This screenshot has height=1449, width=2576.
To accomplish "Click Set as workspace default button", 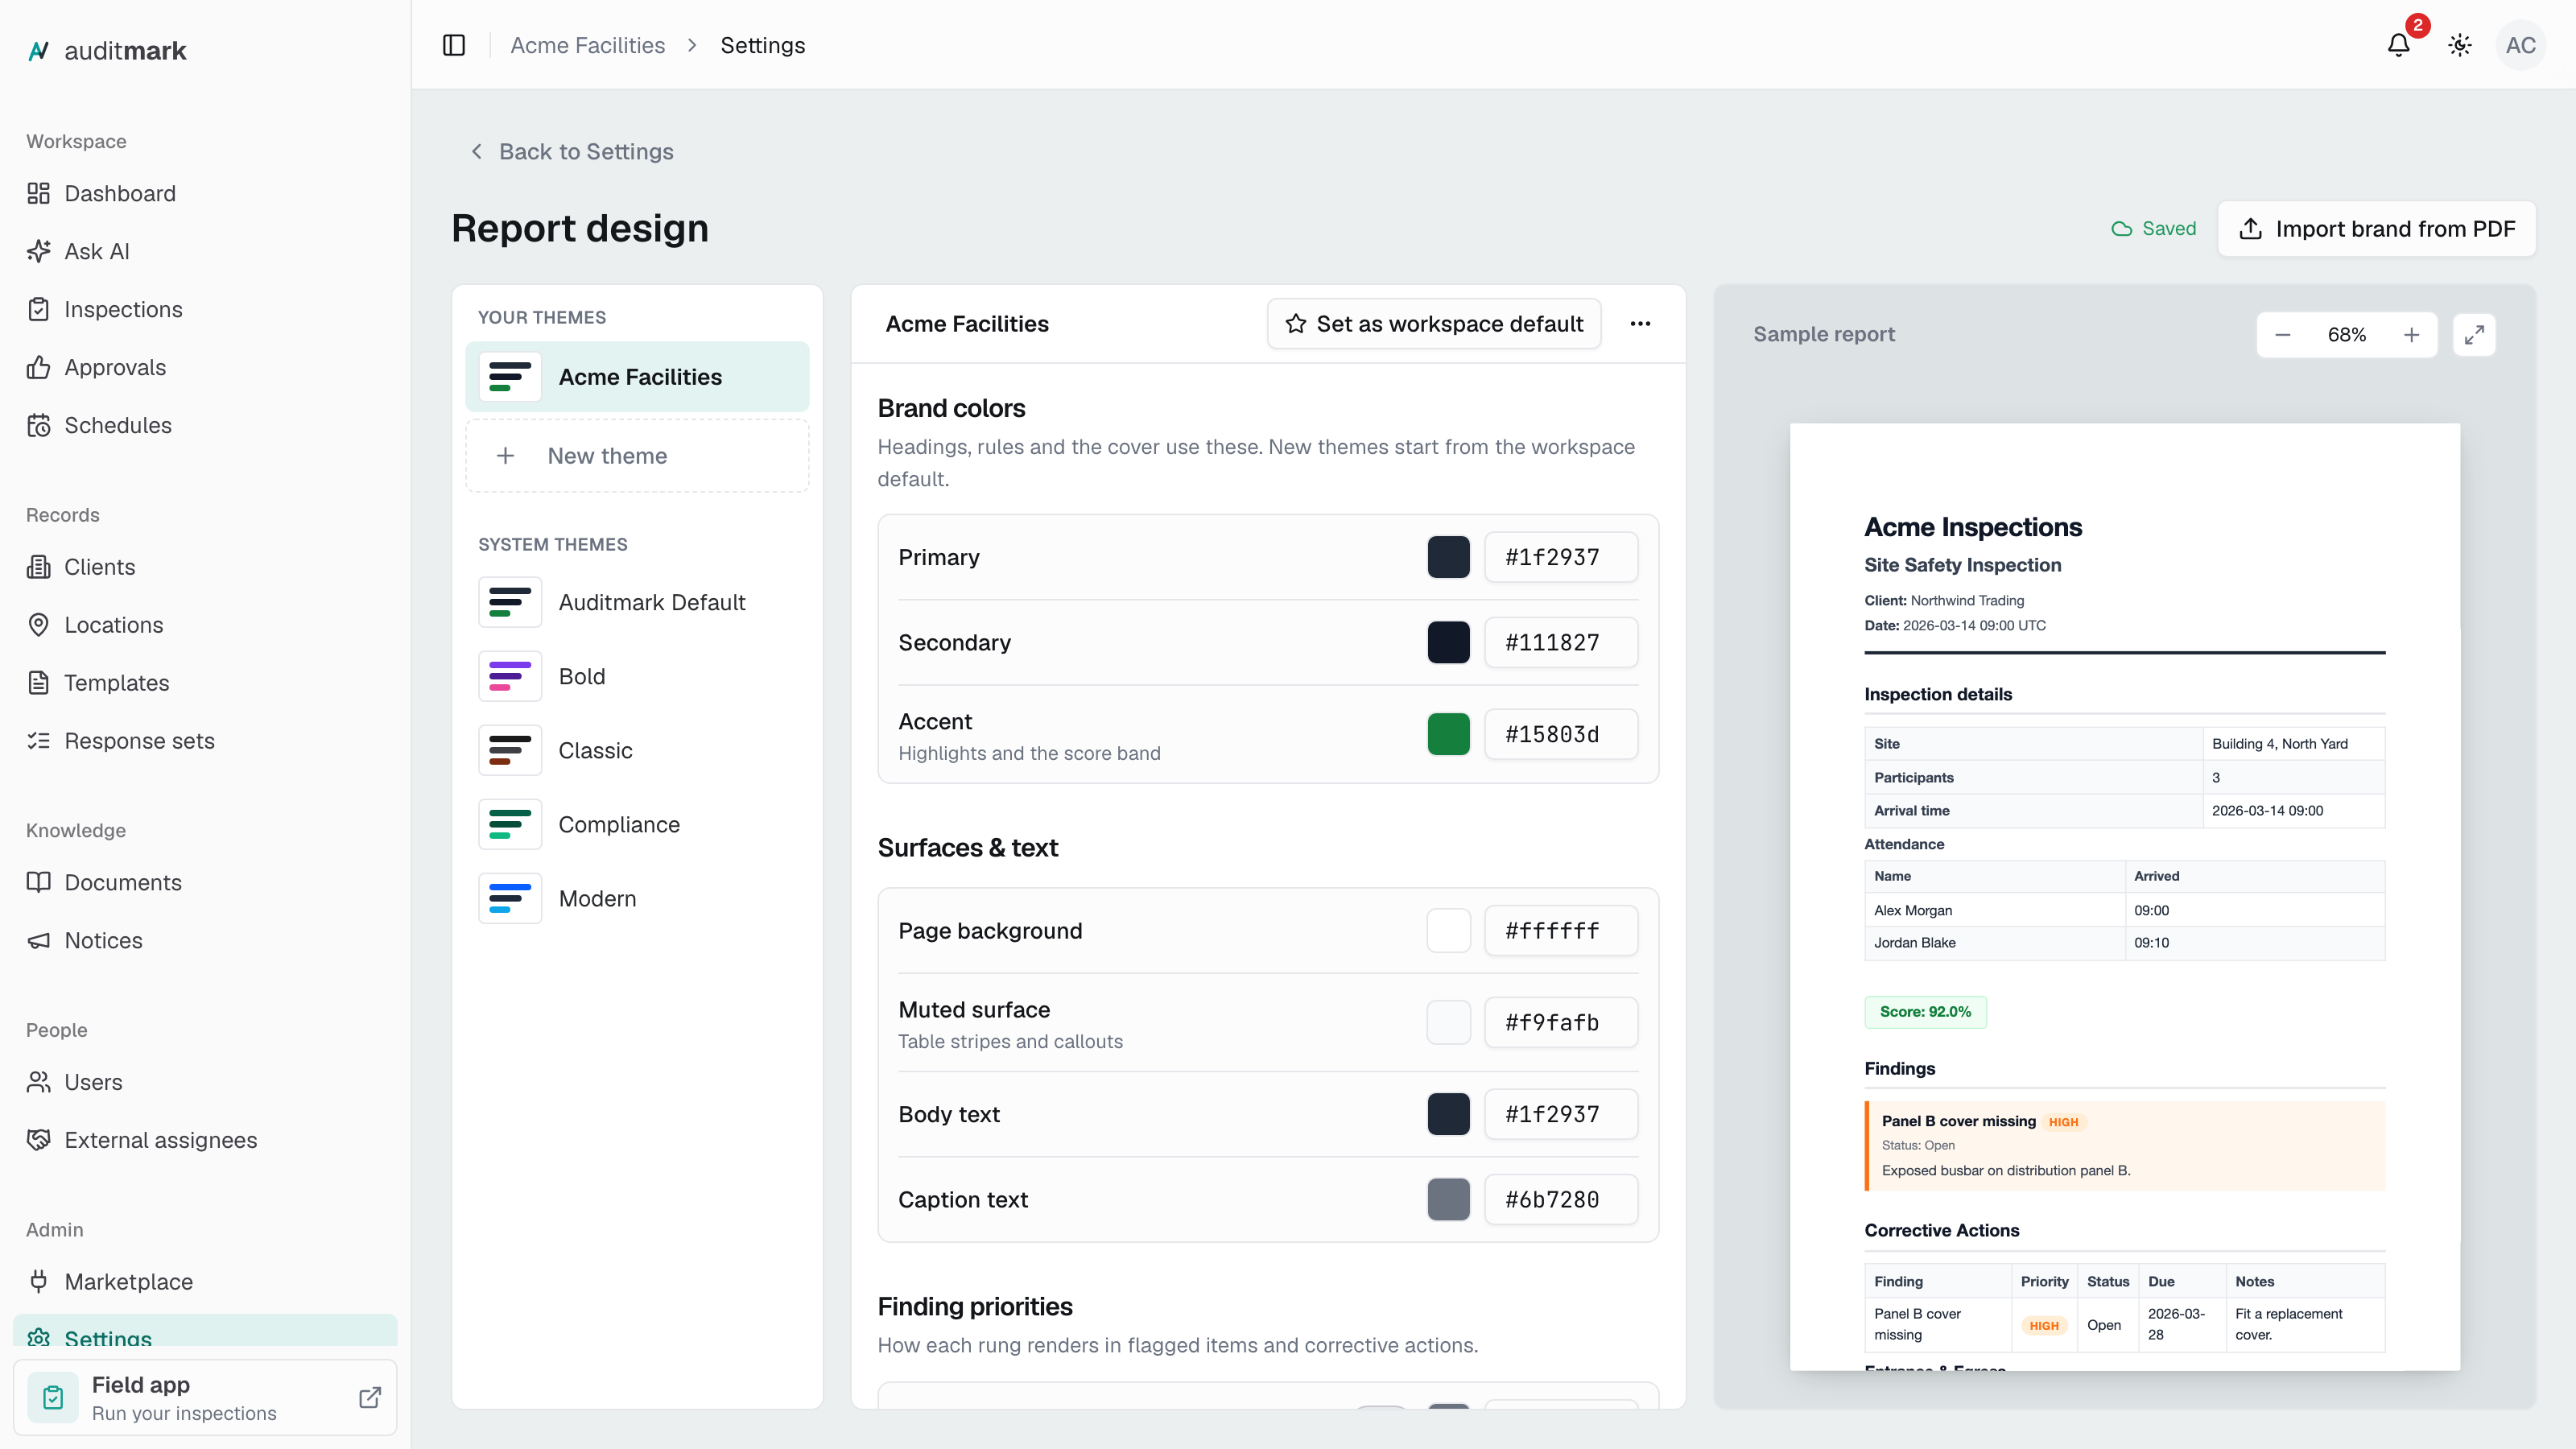I will tap(1434, 324).
